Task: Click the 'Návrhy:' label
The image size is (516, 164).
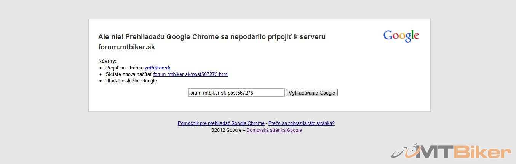Action: point(107,61)
